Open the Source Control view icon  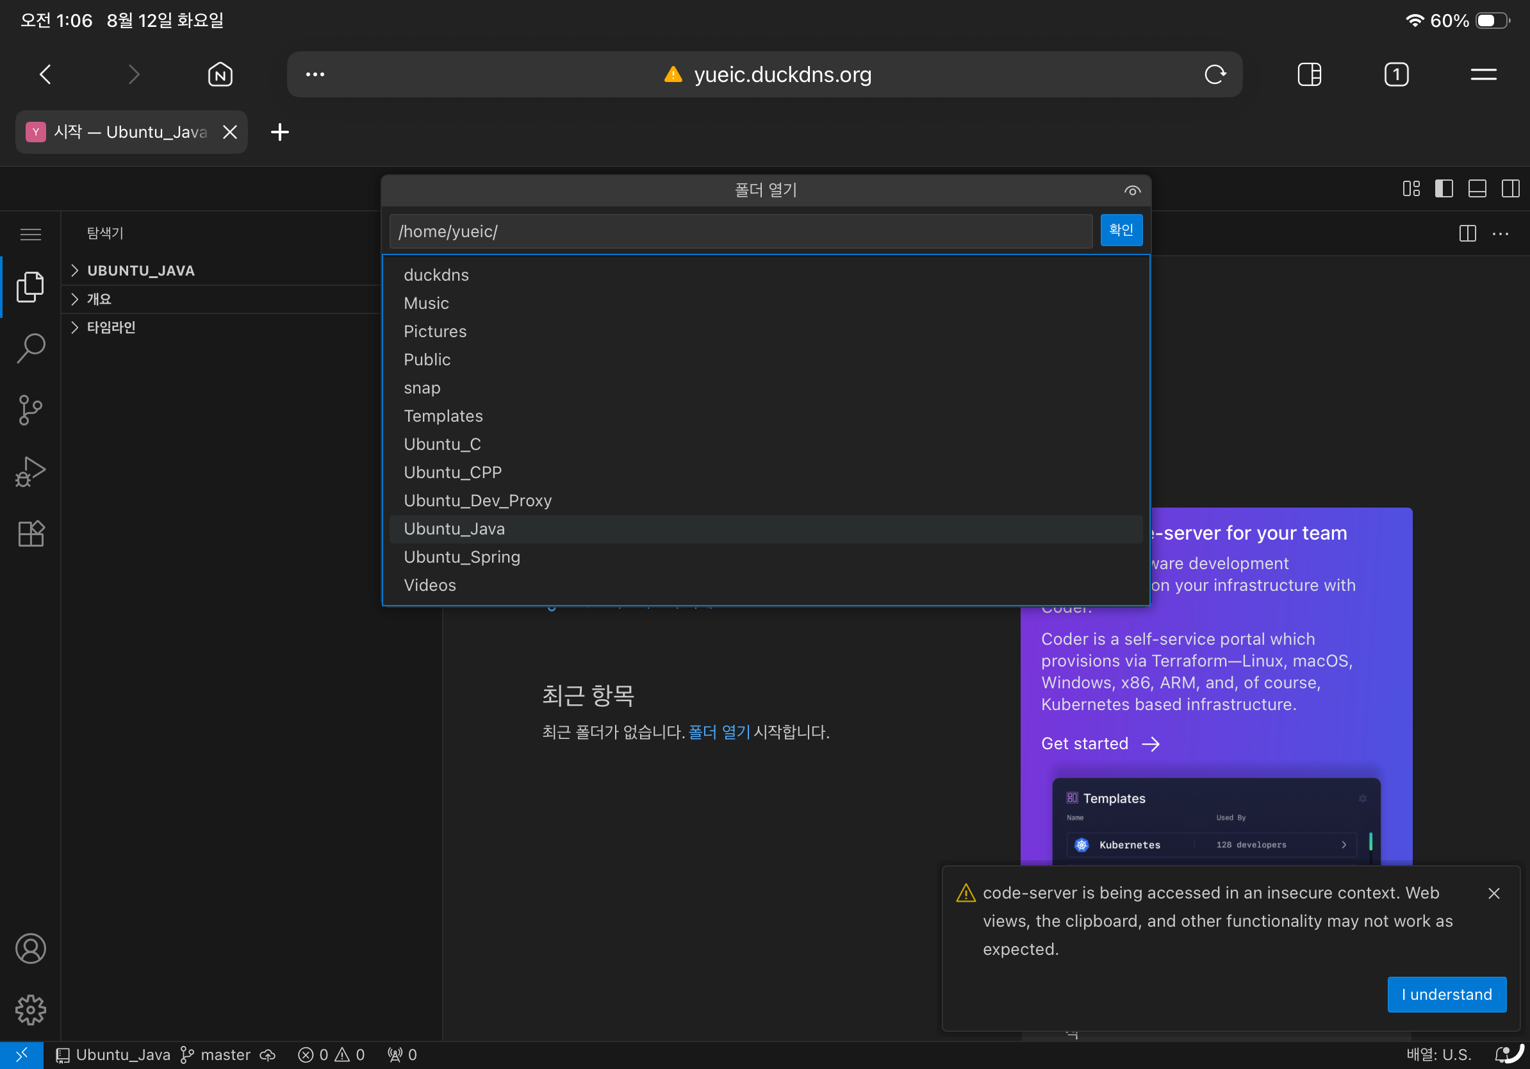coord(31,409)
